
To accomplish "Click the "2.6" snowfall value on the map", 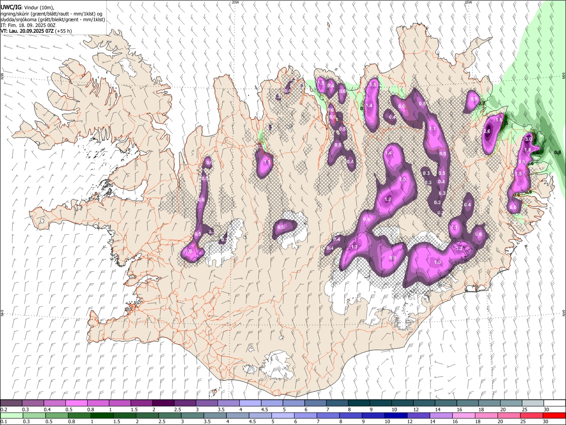I will 487,131.
